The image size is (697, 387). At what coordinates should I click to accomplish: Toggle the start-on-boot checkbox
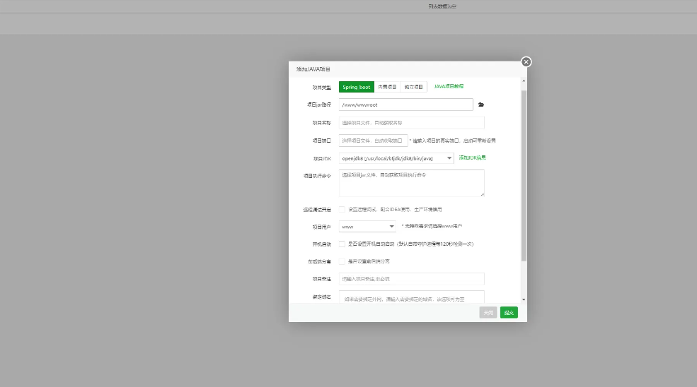tap(342, 244)
